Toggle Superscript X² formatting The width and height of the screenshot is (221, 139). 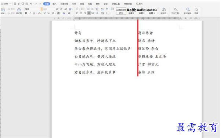click(x=45, y=13)
